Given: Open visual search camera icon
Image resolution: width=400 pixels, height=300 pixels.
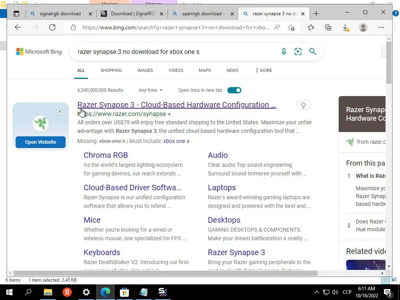Looking at the screenshot, I should (298, 52).
